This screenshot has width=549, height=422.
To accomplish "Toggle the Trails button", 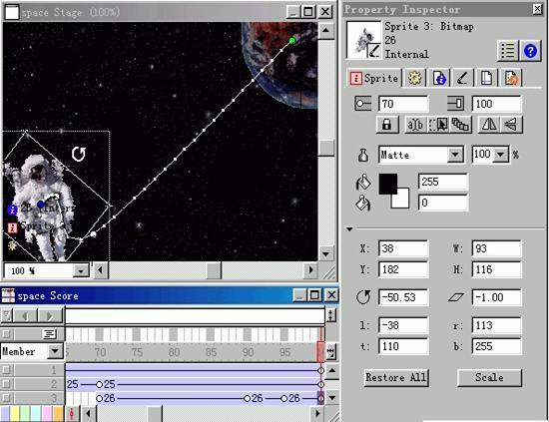I will click(x=460, y=125).
